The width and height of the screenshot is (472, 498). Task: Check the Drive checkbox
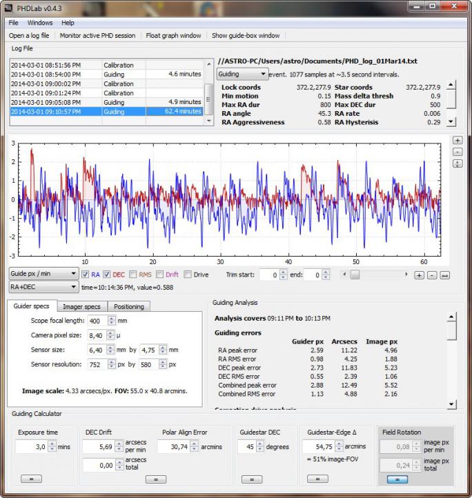tap(188, 275)
